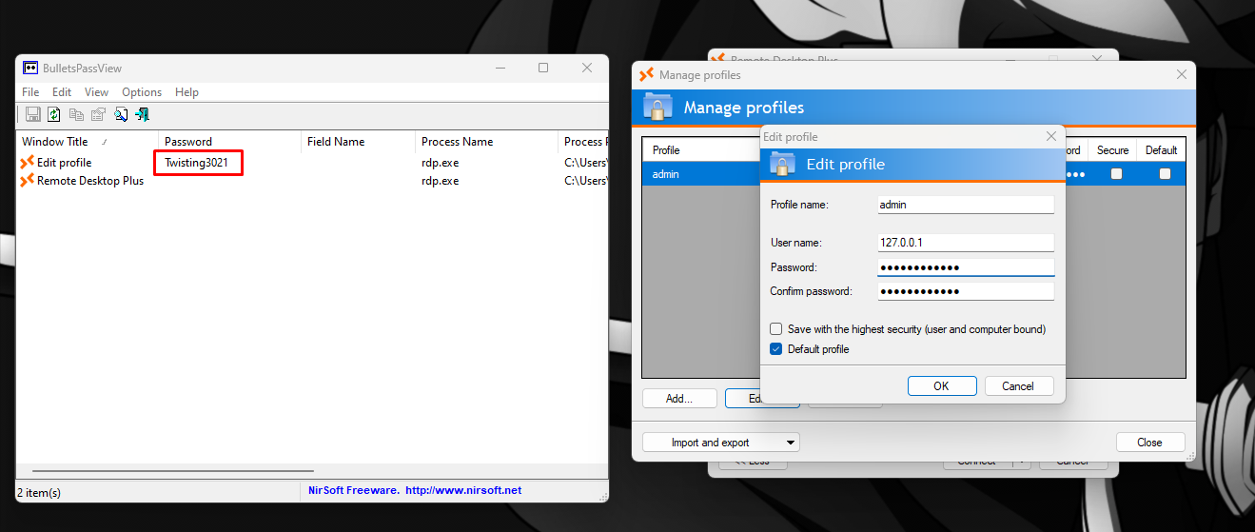Click the Import and export button label
This screenshot has height=532, width=1255.
tap(710, 443)
